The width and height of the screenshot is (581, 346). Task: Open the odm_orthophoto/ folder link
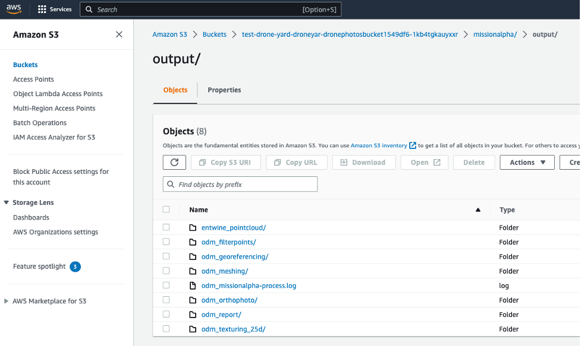tap(230, 300)
